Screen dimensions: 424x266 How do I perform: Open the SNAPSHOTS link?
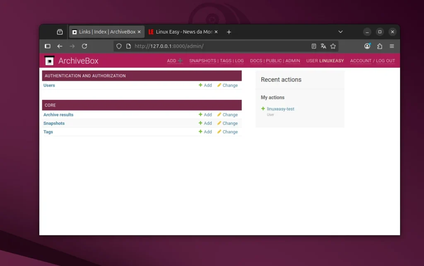202,60
